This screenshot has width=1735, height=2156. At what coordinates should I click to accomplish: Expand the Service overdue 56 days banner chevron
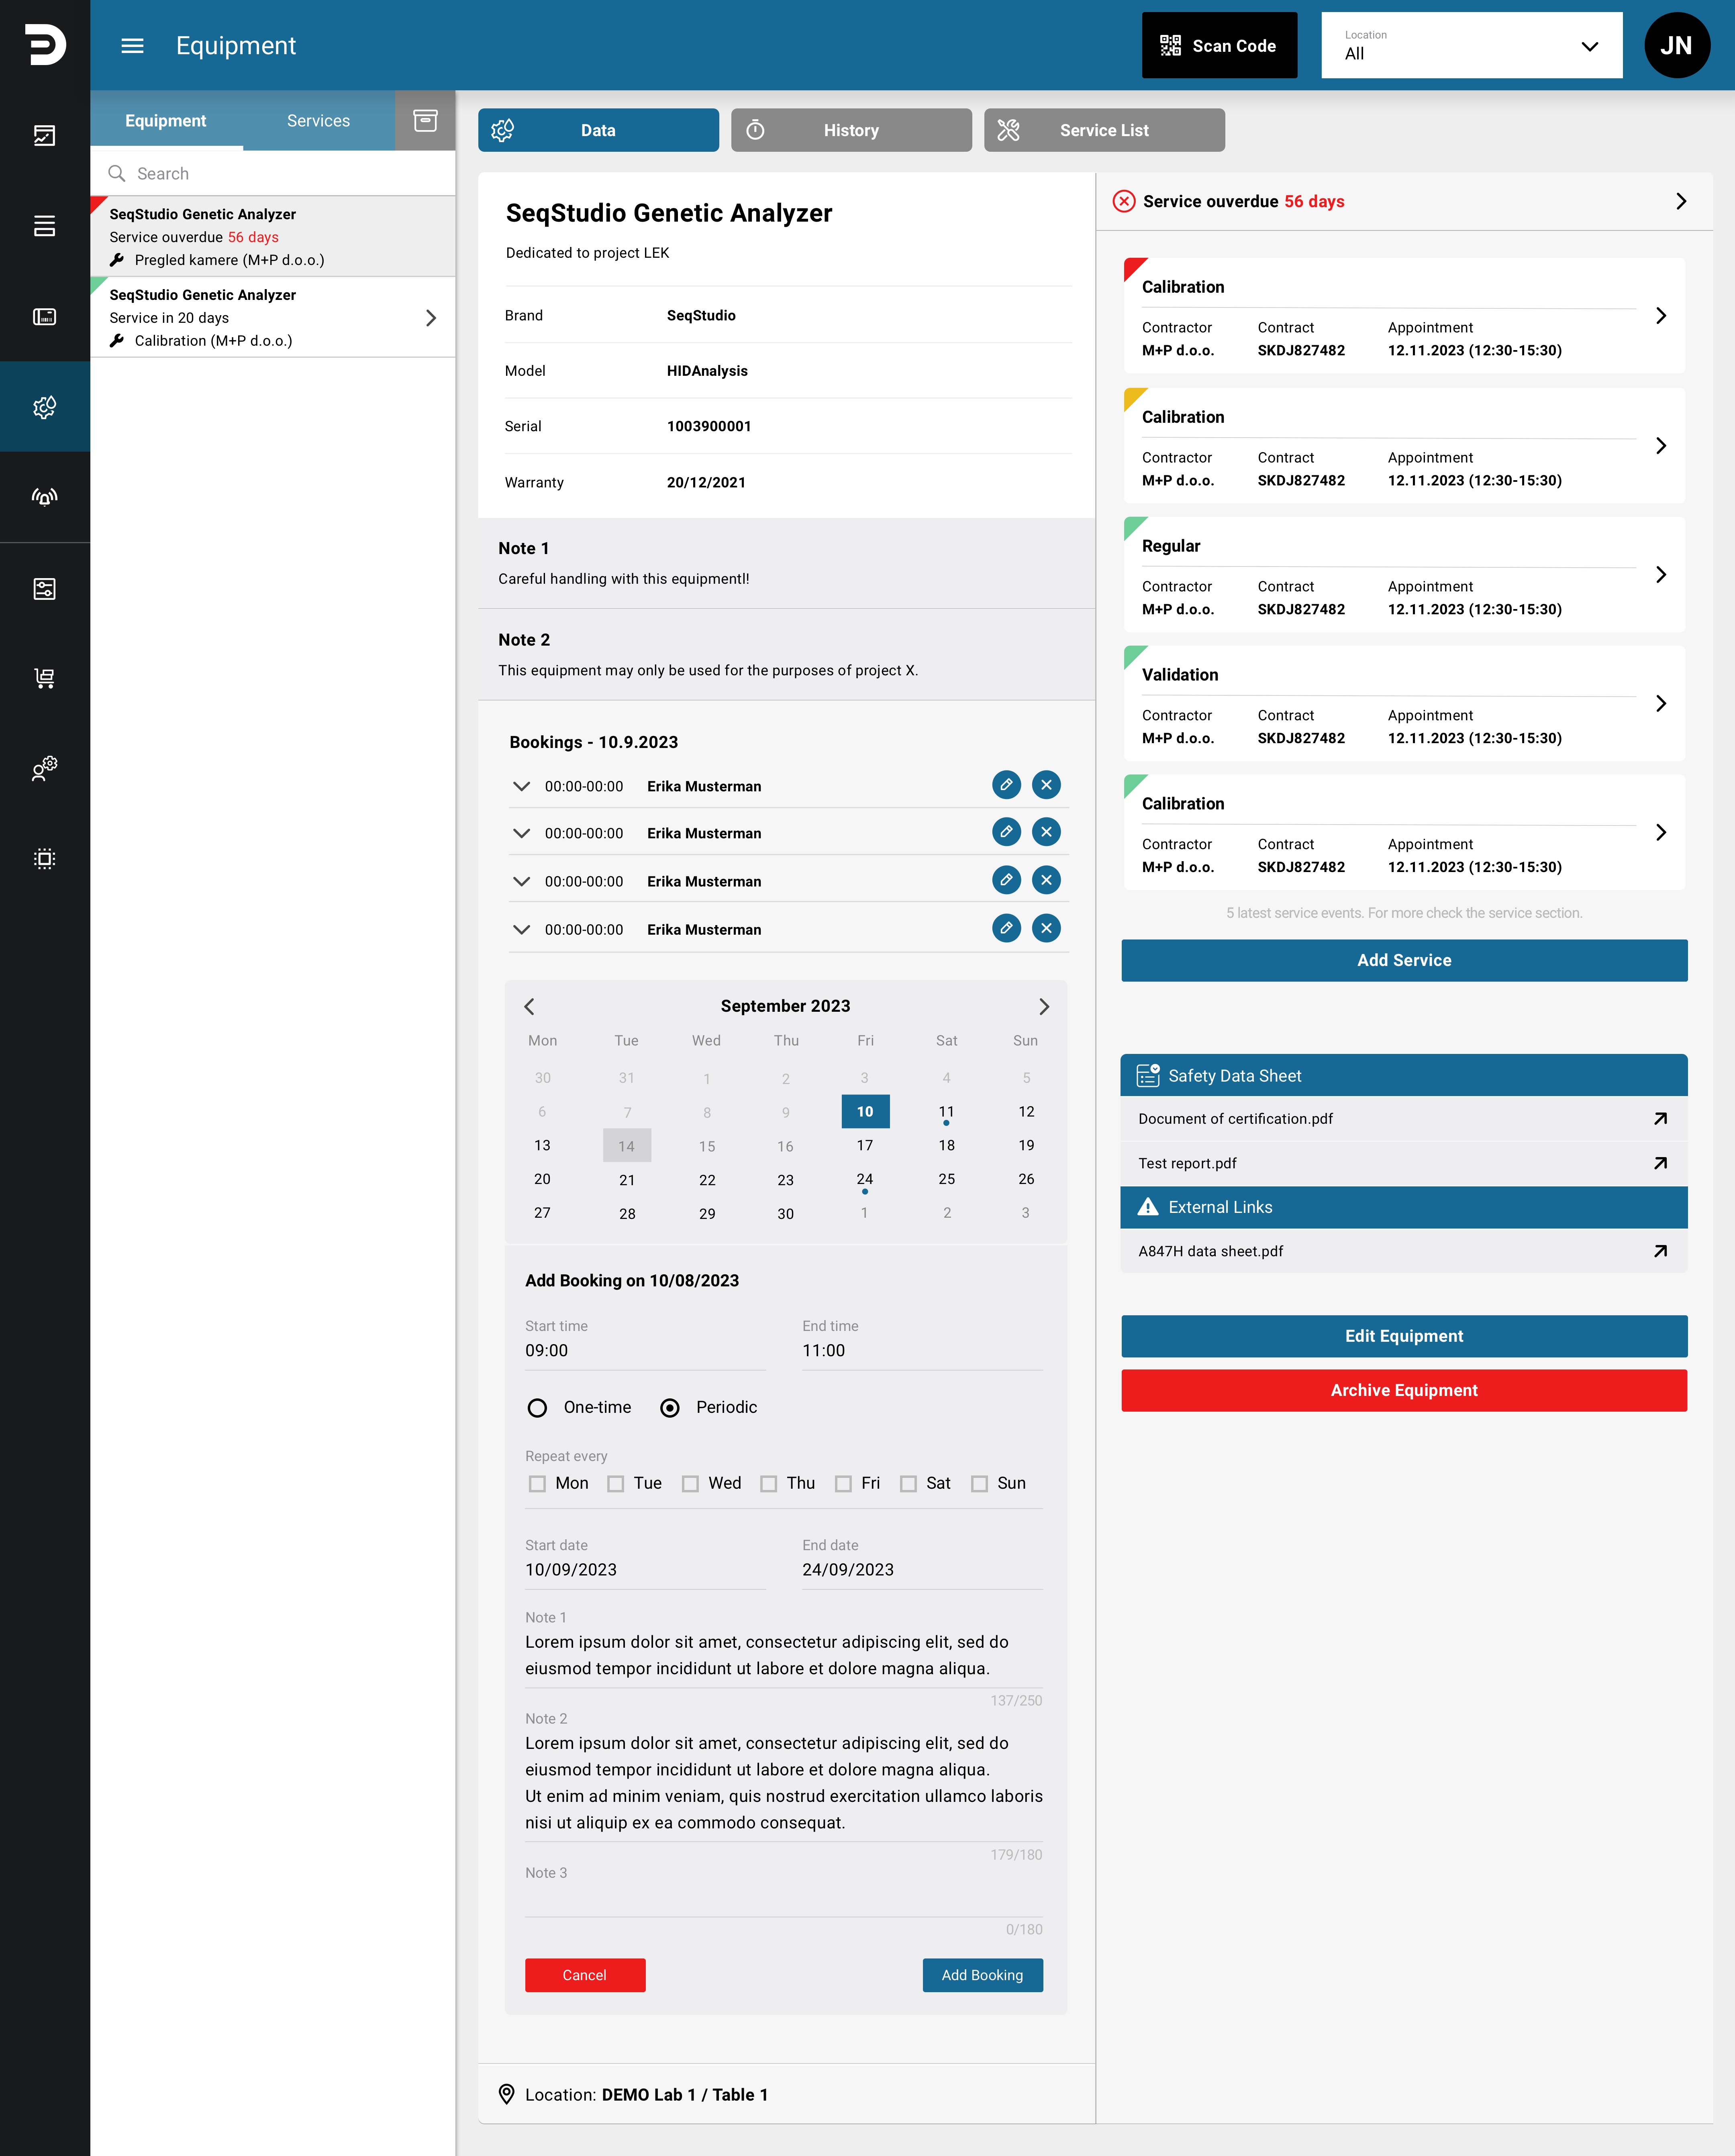[1681, 201]
